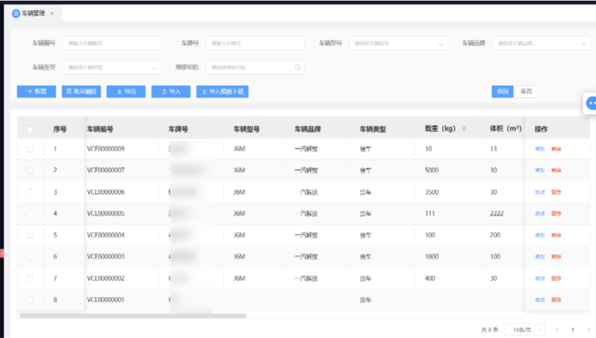
Task: Click cell VCF00000004
Action: (106, 235)
